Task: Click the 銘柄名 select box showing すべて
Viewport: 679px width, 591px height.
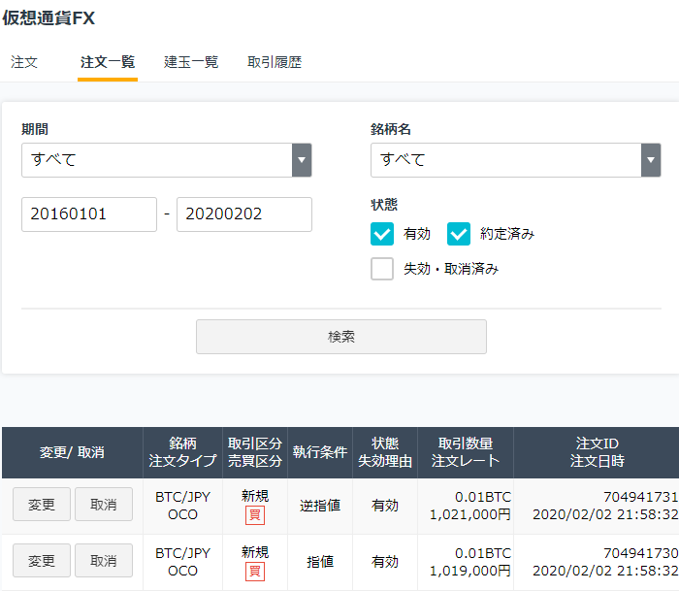Action: tap(516, 160)
